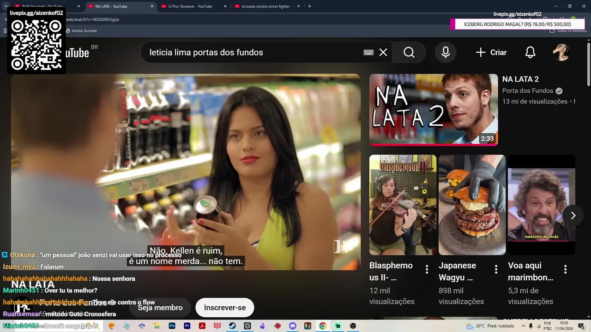Open Steam from the taskbar

pos(232,326)
